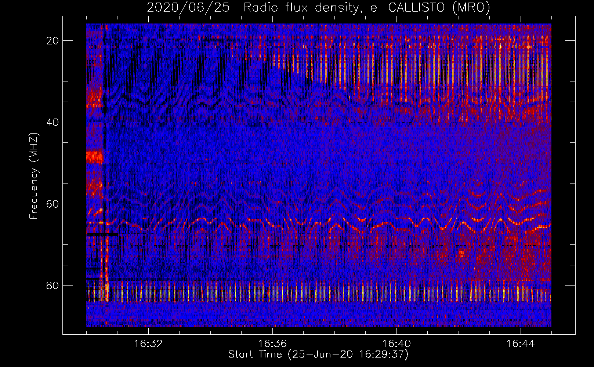Click the 16:40 time tick label
Screen dimensions: 594x367
tap(396, 344)
